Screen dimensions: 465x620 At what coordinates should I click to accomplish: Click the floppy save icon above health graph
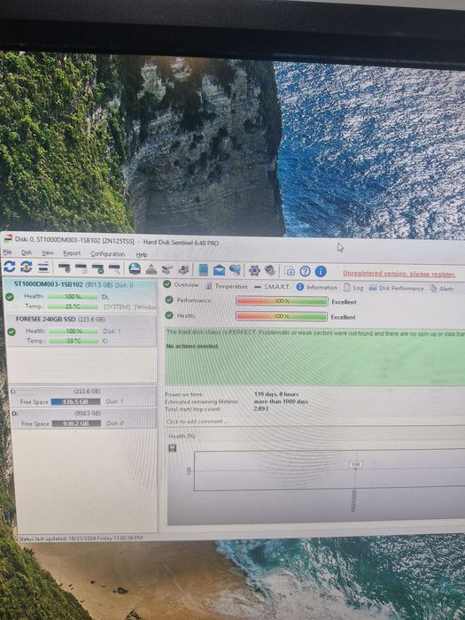pos(173,448)
